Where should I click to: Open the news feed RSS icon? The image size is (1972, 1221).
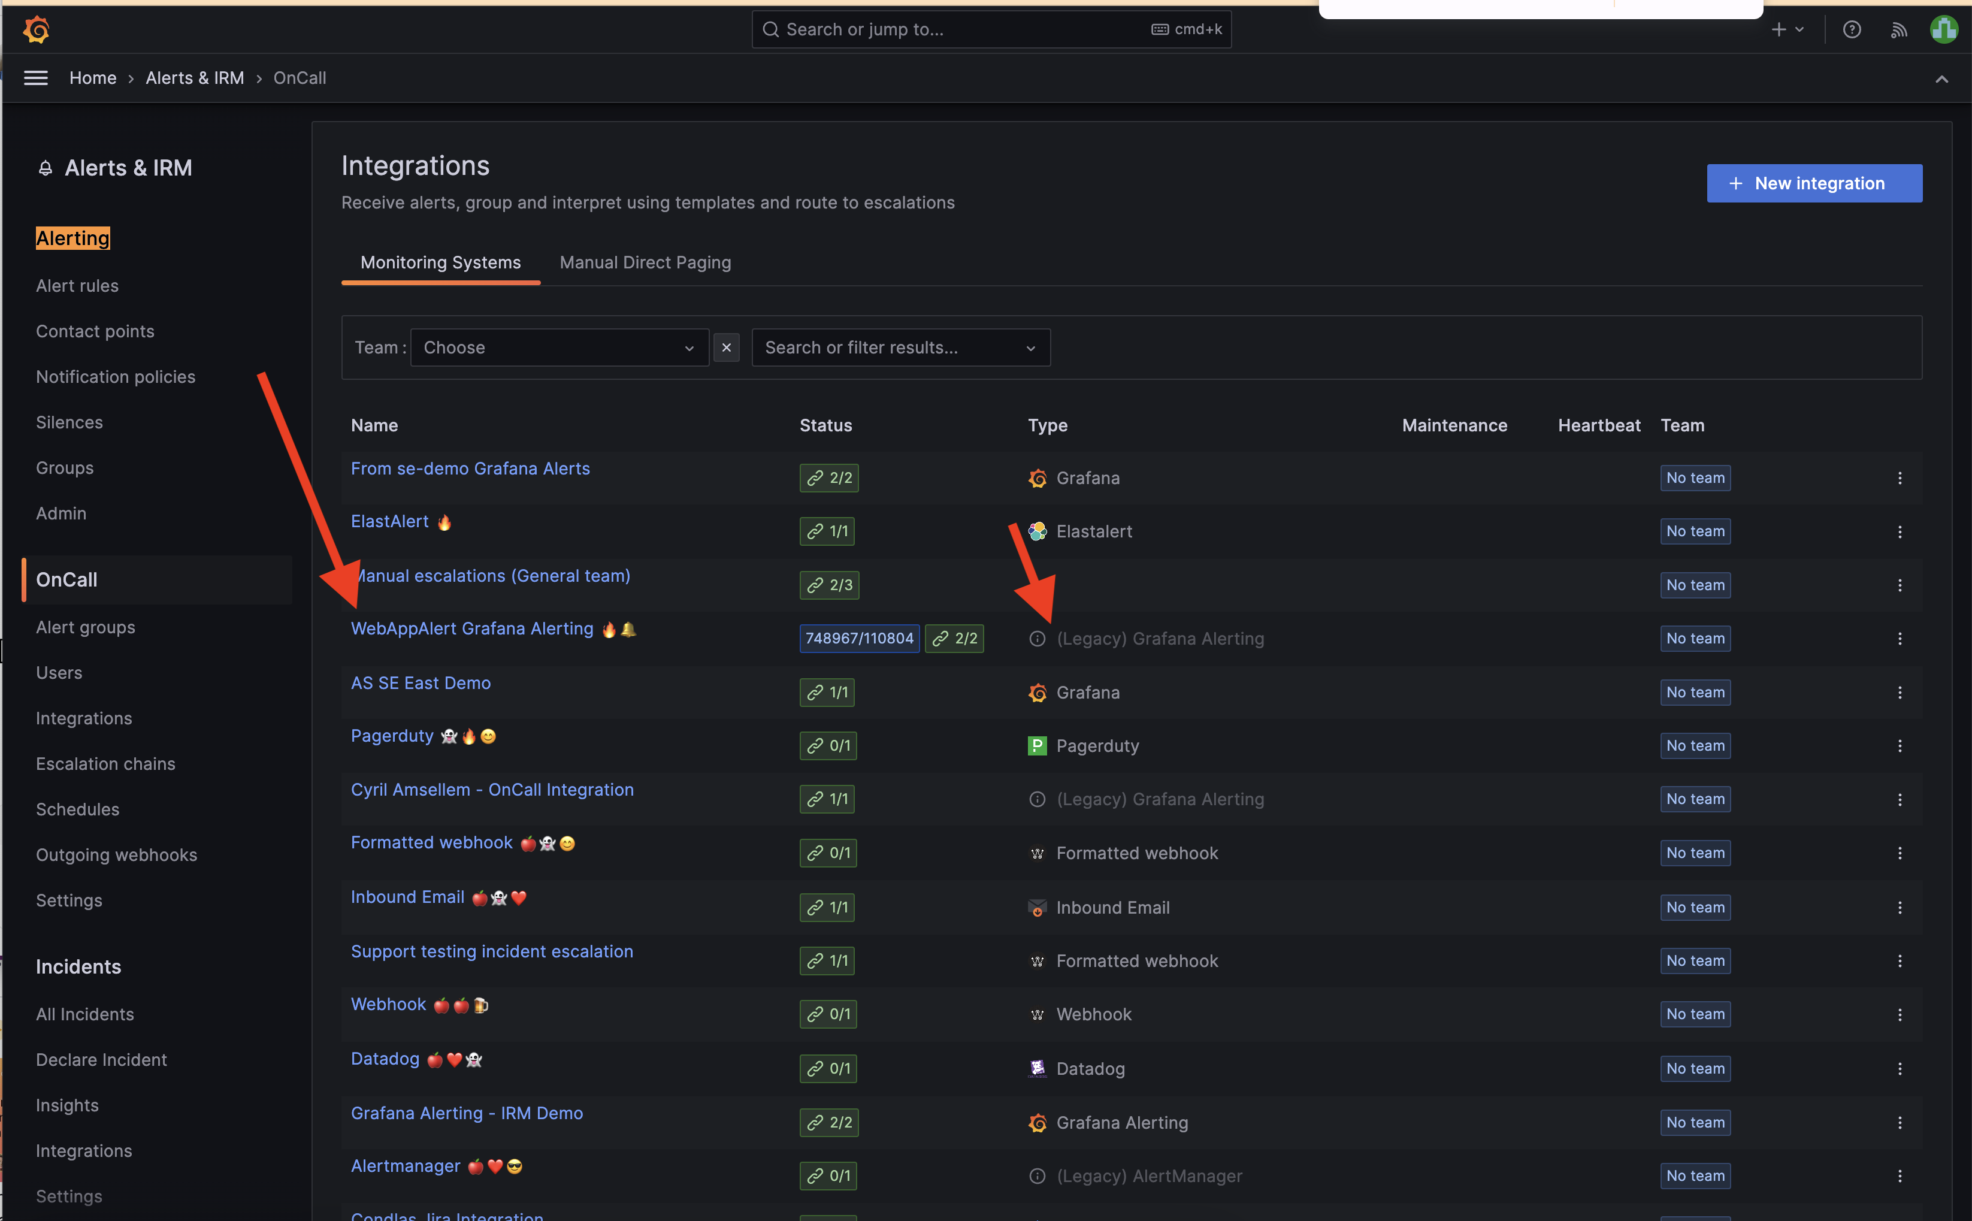tap(1898, 30)
